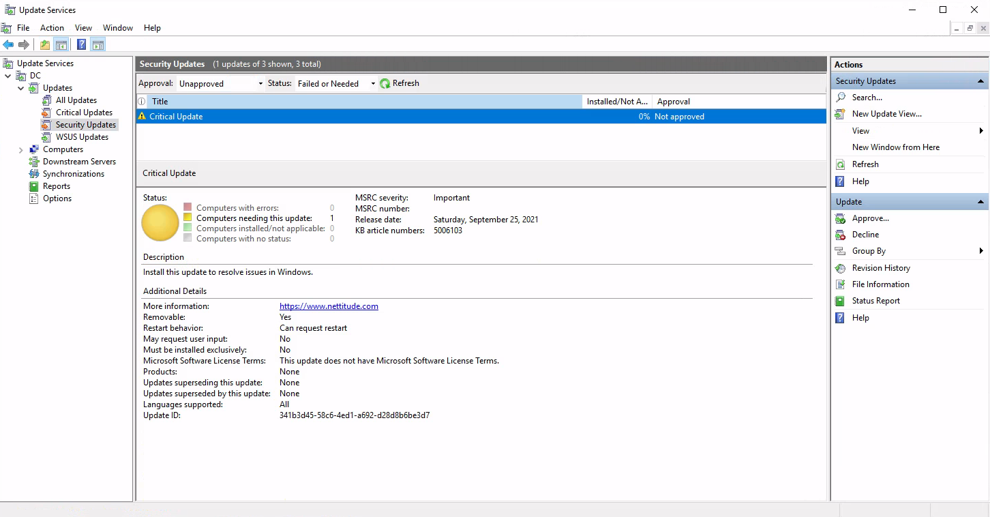Click the Downstream Servers icon
The height and width of the screenshot is (517, 990).
pyautogui.click(x=34, y=162)
